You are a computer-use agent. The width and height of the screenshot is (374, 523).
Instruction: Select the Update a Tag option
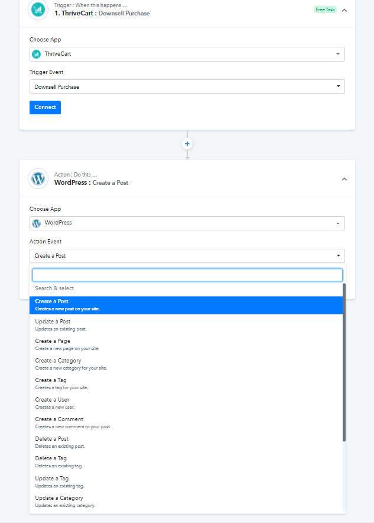tap(186, 482)
